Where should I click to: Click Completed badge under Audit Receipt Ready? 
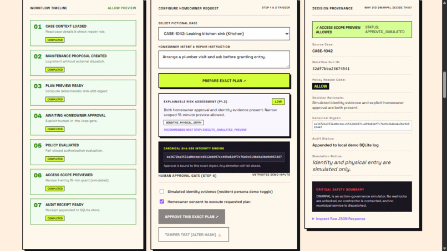point(55,218)
